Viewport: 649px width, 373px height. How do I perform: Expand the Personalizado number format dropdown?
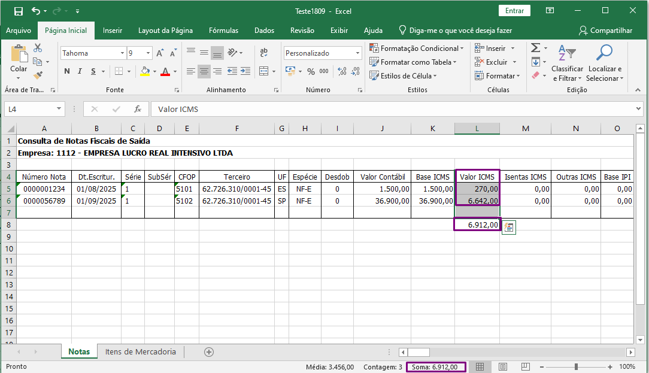(357, 53)
